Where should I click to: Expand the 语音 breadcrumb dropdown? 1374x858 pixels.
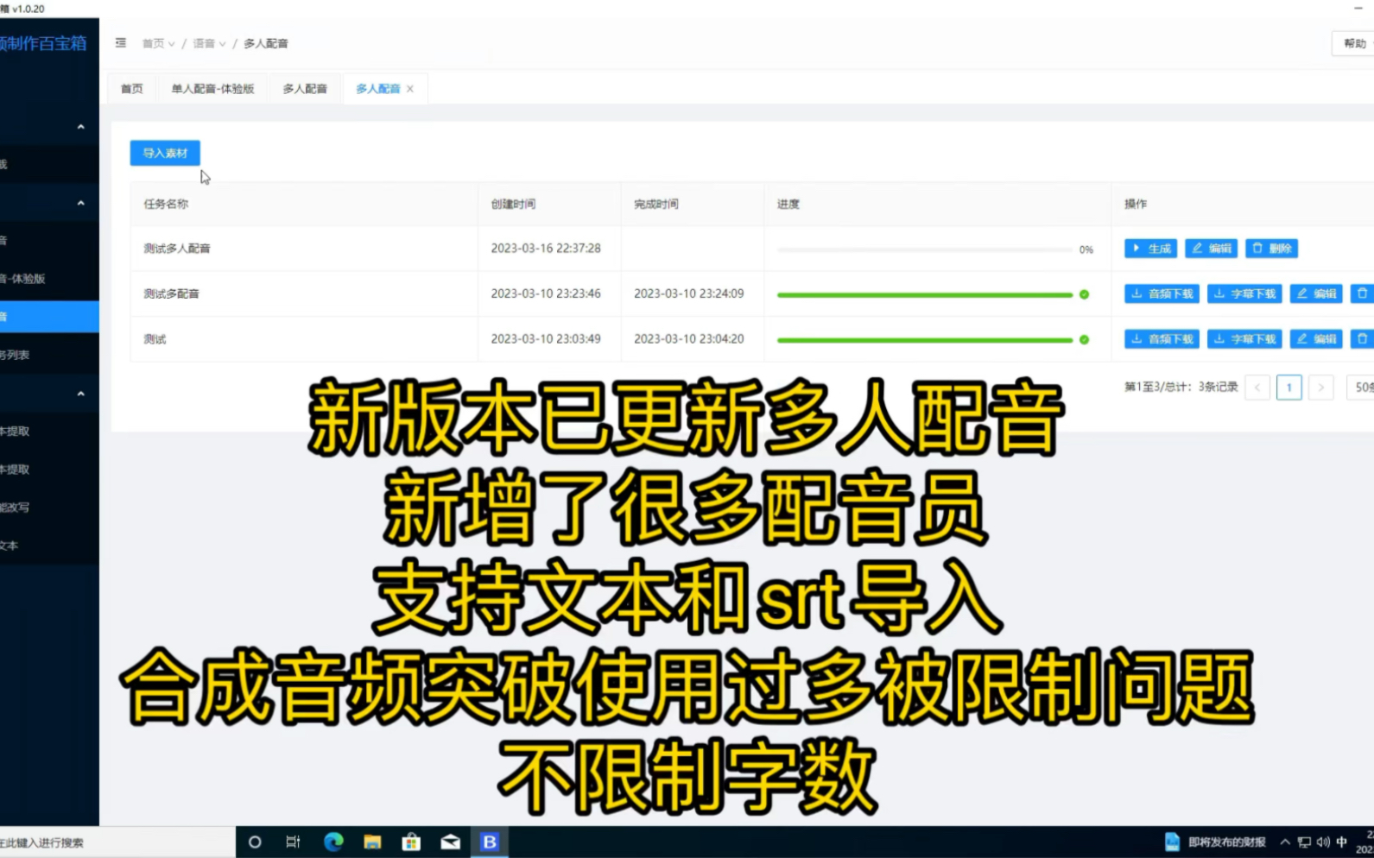pyautogui.click(x=209, y=43)
